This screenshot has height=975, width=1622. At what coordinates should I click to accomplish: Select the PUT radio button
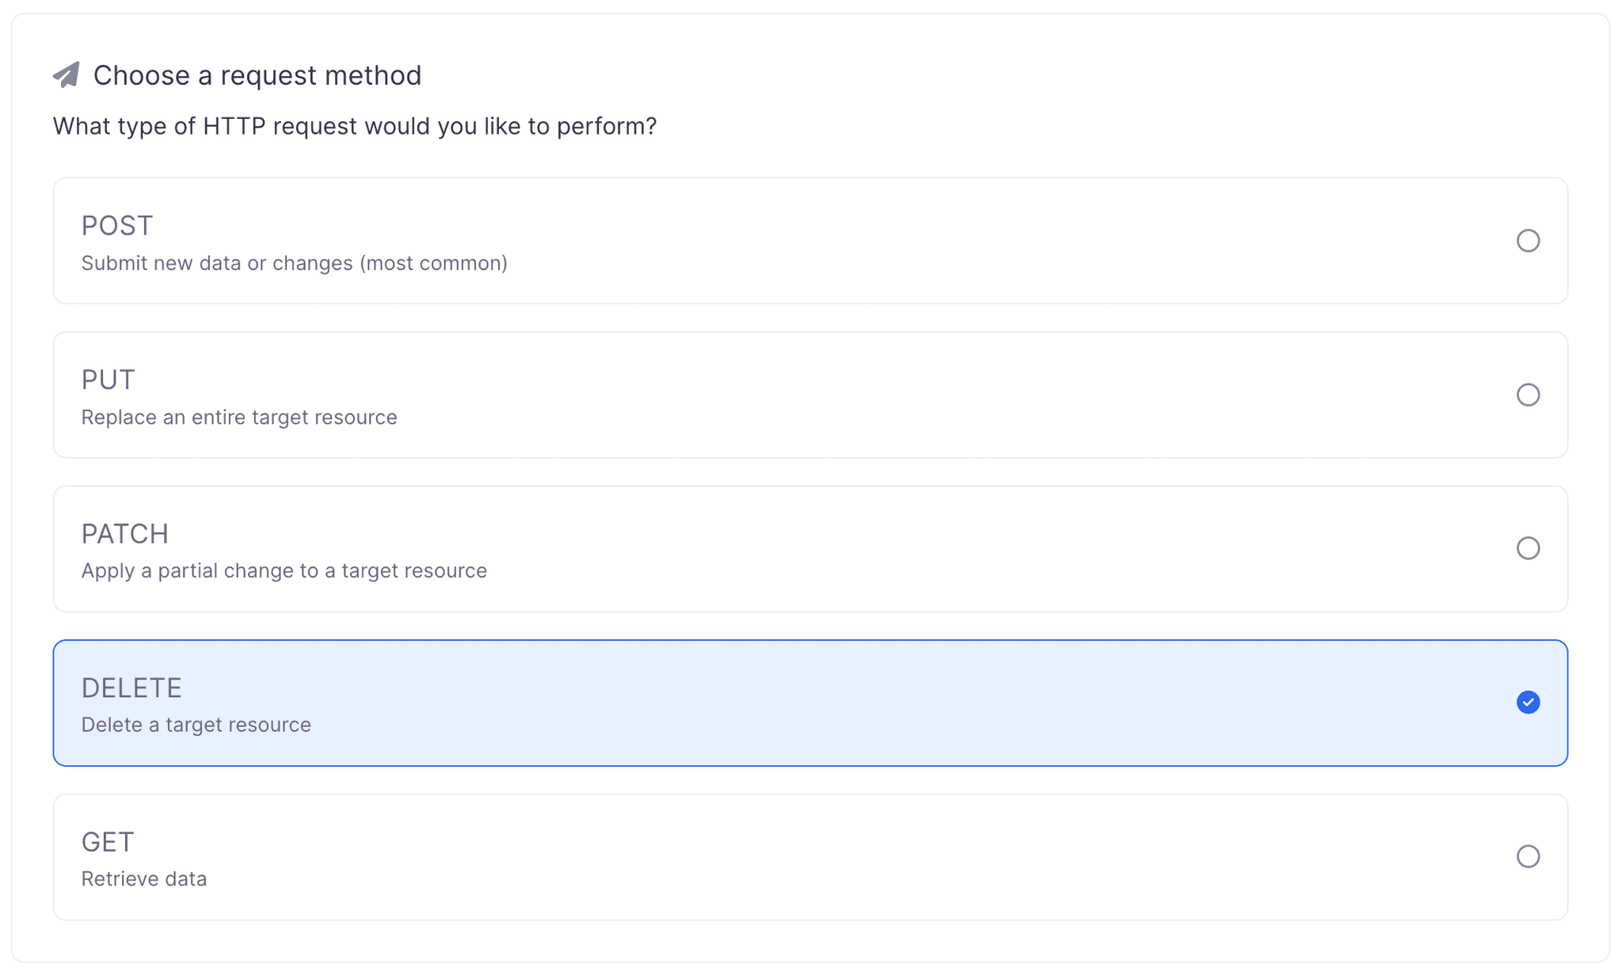point(1529,394)
